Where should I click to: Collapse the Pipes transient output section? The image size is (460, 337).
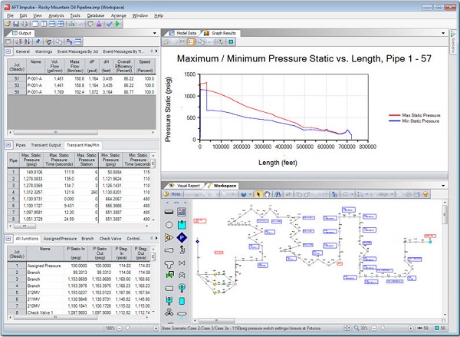(x=8, y=145)
